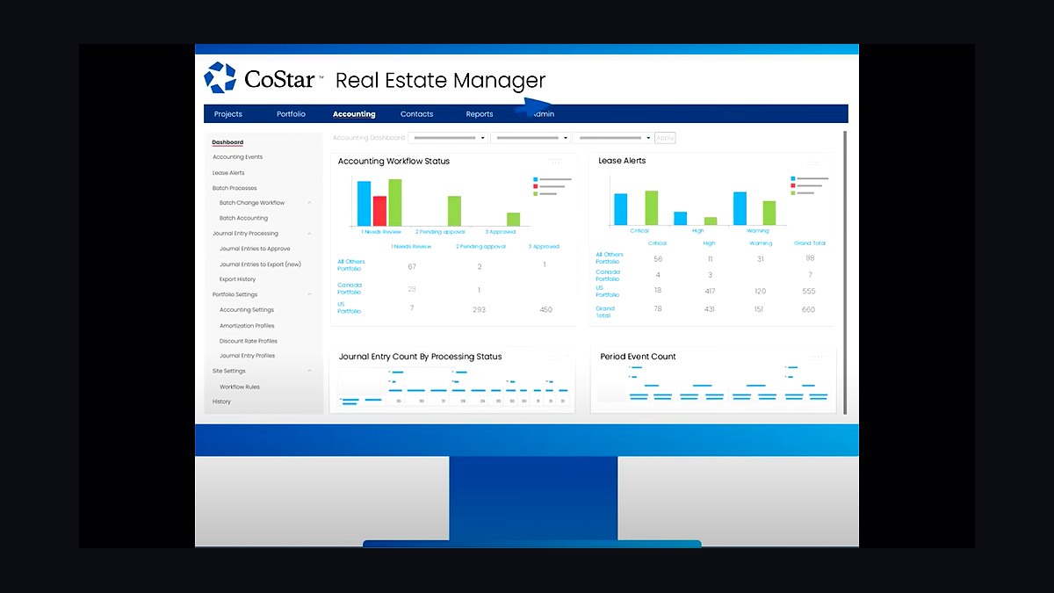Open Lease Alerts in the sidebar
This screenshot has width=1054, height=593.
228,173
